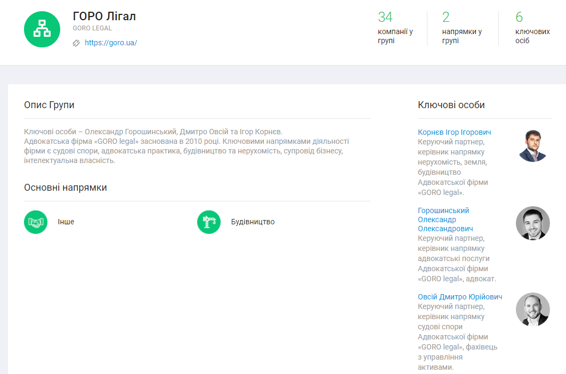This screenshot has height=374, width=566.
Task: Click the Ключові особи section heading
Action: [451, 105]
